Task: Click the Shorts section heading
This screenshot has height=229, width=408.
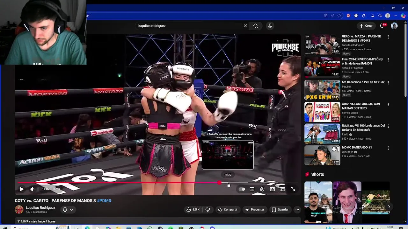Action: [317, 174]
